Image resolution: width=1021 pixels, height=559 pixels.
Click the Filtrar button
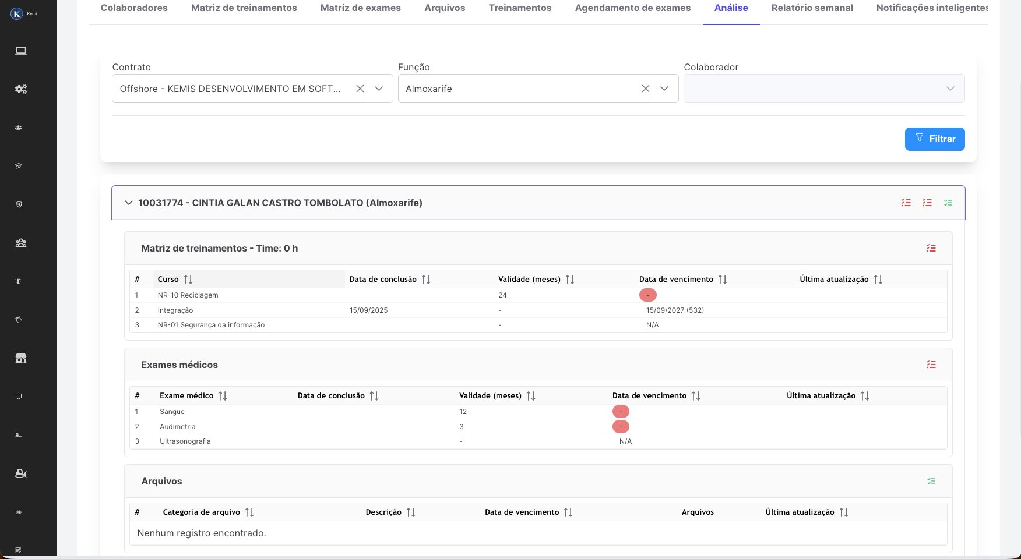point(934,139)
